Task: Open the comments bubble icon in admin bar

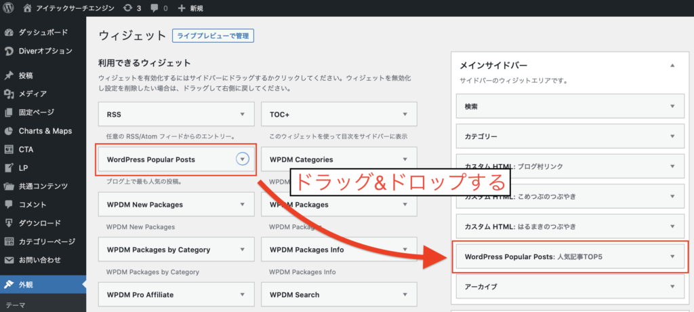Action: pos(155,8)
